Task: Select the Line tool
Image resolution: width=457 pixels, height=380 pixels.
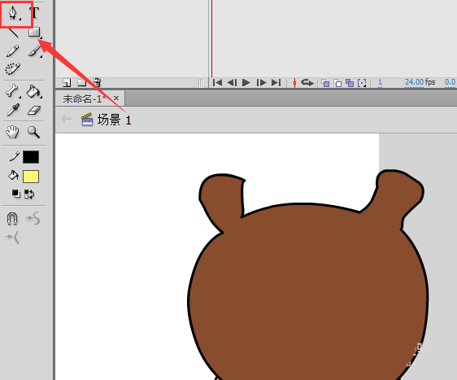Action: click(13, 32)
